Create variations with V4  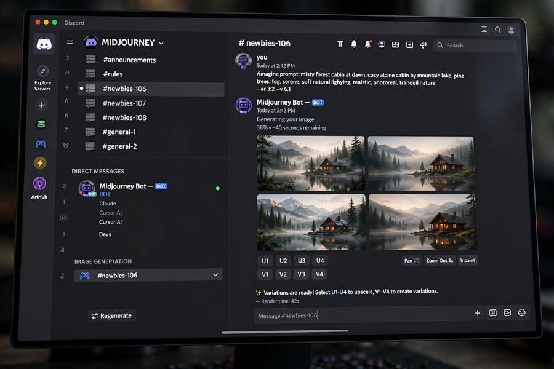319,274
